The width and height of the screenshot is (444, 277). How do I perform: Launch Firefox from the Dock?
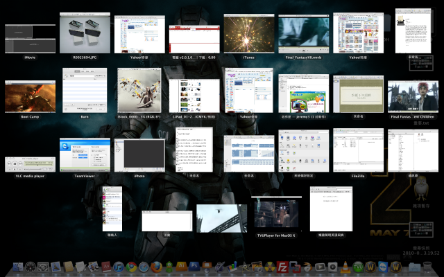click(x=156, y=267)
